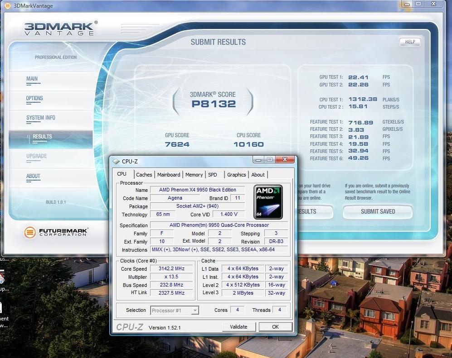The width and height of the screenshot is (452, 358).
Task: Close the CPU-Z window
Action: [x=285, y=159]
